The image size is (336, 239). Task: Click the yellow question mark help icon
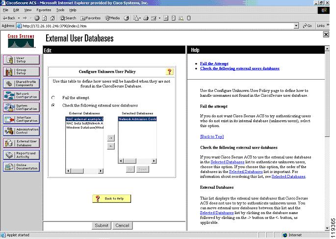pos(169,71)
